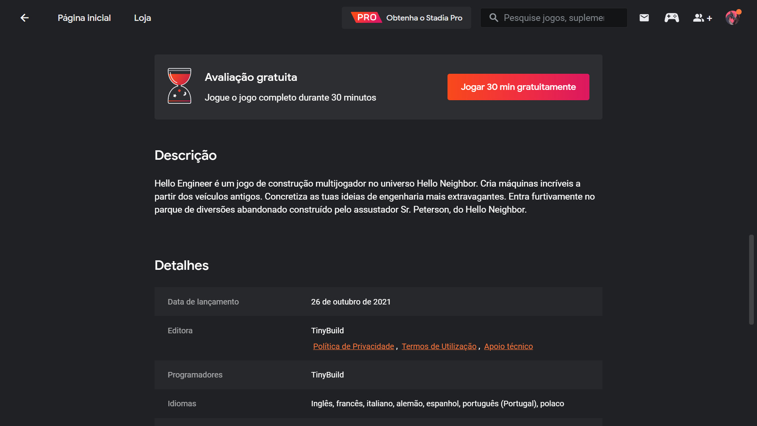
Task: Open the Loja tab
Action: [x=142, y=18]
